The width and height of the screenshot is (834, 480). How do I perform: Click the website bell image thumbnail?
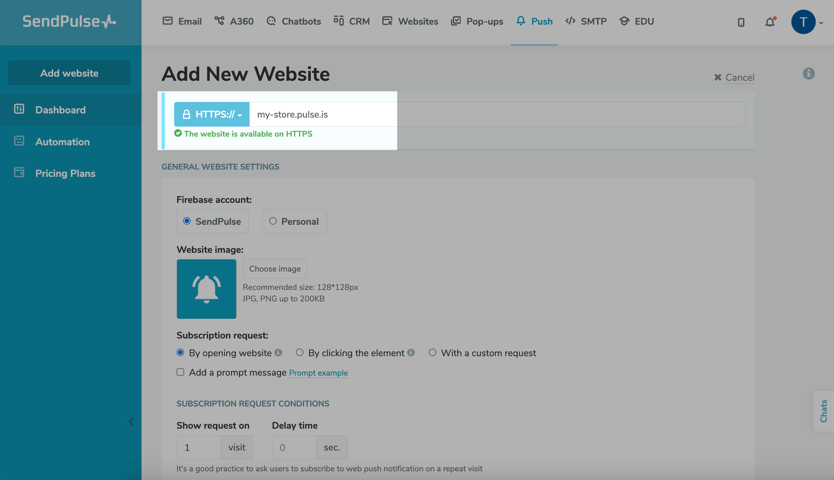pyautogui.click(x=206, y=289)
